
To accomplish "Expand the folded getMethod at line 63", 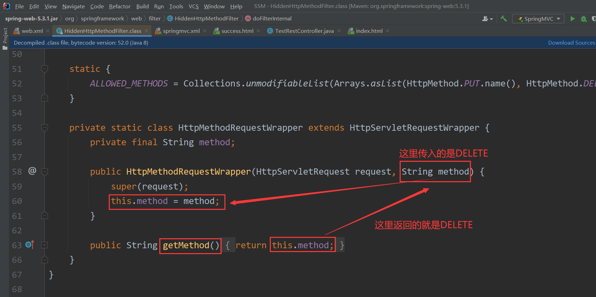I will click(x=45, y=245).
